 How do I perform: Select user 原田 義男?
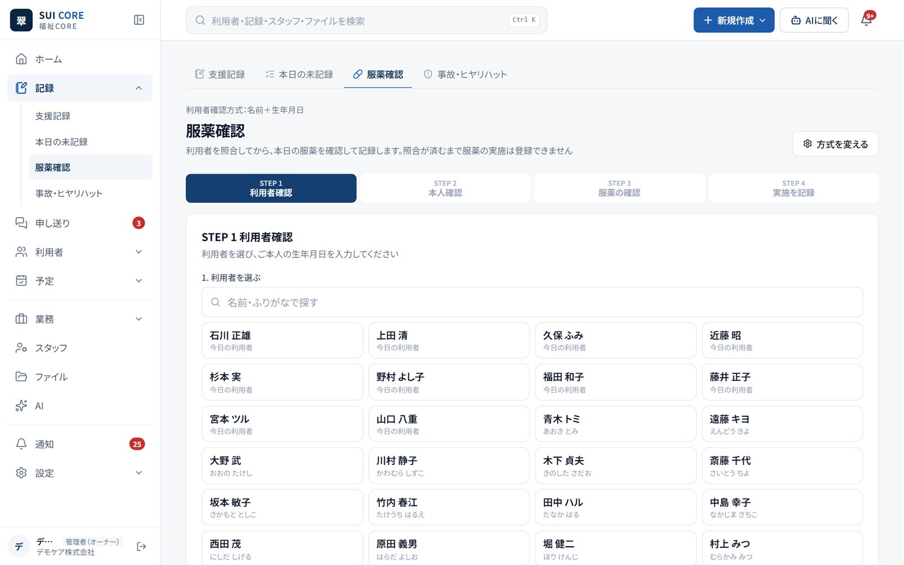pos(449,548)
